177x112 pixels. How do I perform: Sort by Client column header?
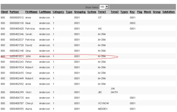[4, 12]
